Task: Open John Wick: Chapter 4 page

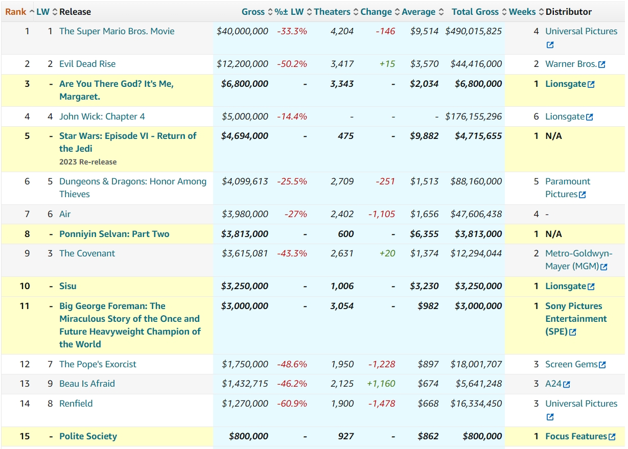Action: click(102, 116)
